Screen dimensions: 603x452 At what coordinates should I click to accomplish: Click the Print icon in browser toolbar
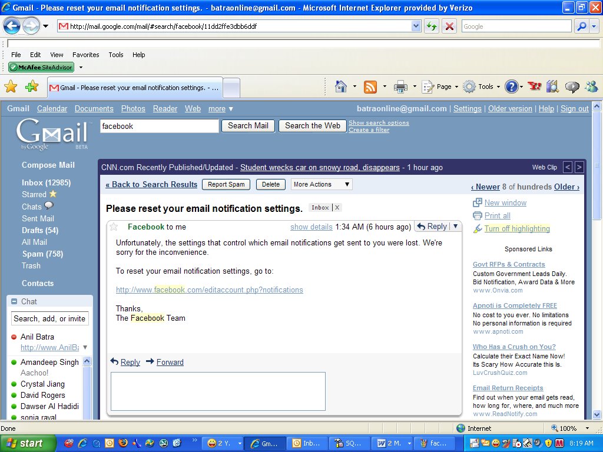399,86
